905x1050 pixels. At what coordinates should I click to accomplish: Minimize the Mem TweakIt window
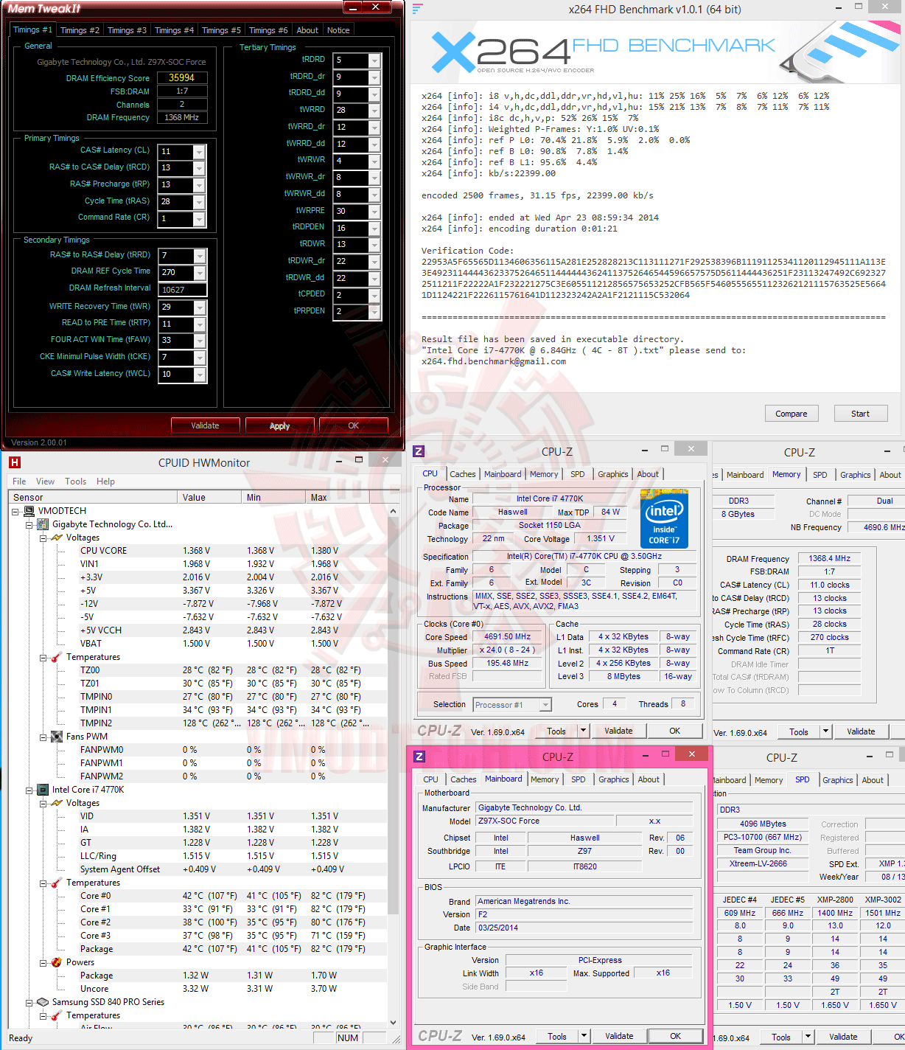(354, 7)
